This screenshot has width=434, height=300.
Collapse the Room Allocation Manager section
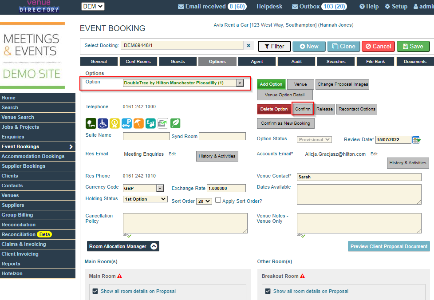[154, 246]
